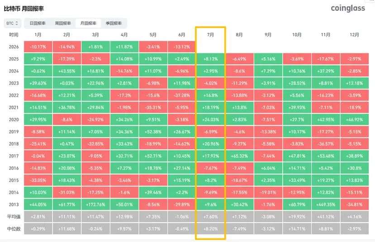Click the 2017 August +65.32% cell

(x=239, y=156)
